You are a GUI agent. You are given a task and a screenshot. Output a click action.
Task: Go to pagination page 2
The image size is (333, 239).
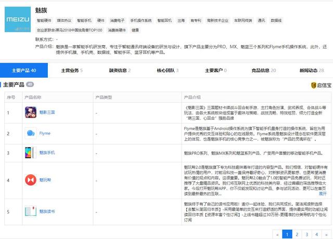pyautogui.click(x=297, y=234)
